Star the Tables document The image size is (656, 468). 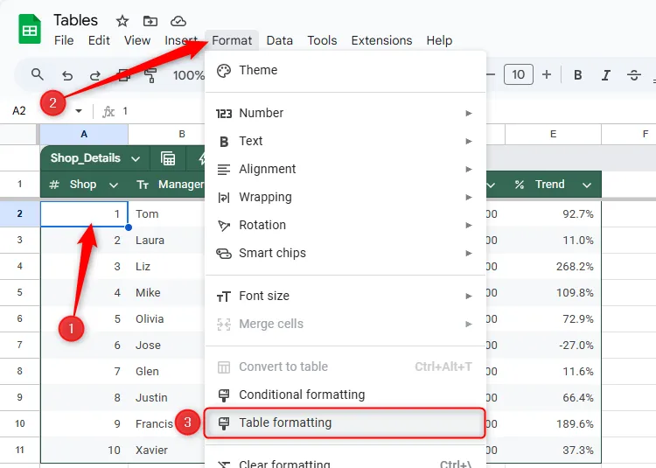tap(122, 21)
